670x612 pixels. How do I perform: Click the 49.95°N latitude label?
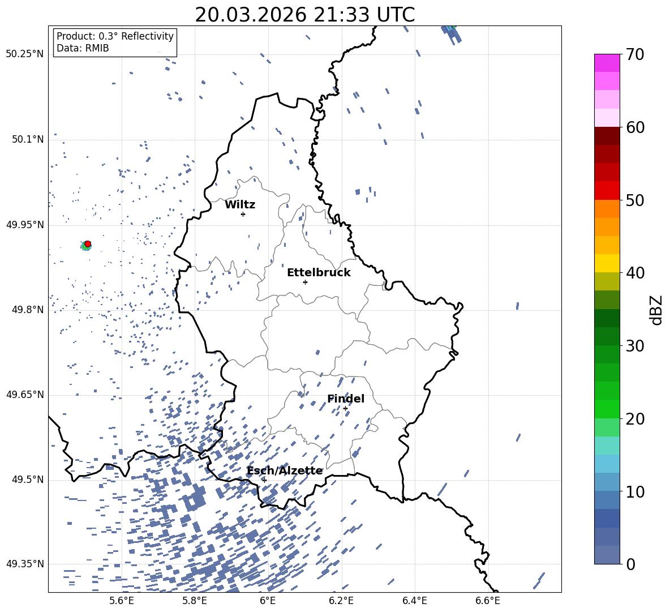click(25, 225)
